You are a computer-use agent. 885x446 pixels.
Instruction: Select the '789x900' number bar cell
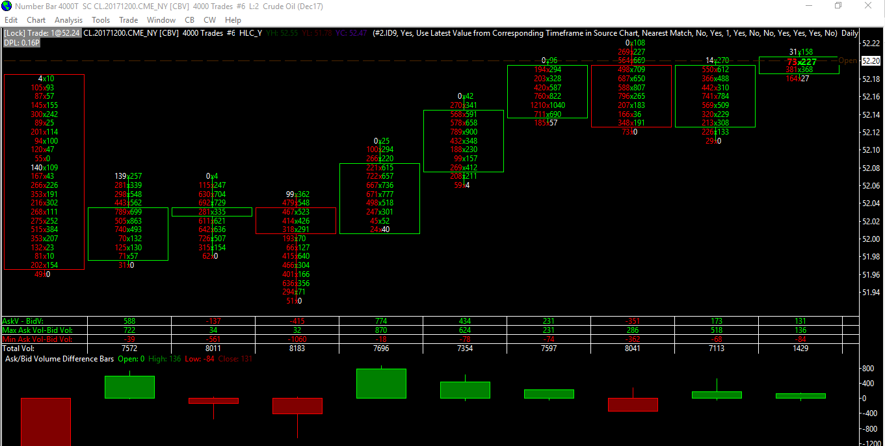coord(464,132)
